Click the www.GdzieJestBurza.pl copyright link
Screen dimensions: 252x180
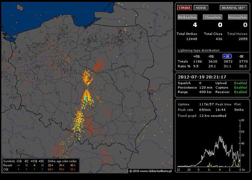coord(156,171)
